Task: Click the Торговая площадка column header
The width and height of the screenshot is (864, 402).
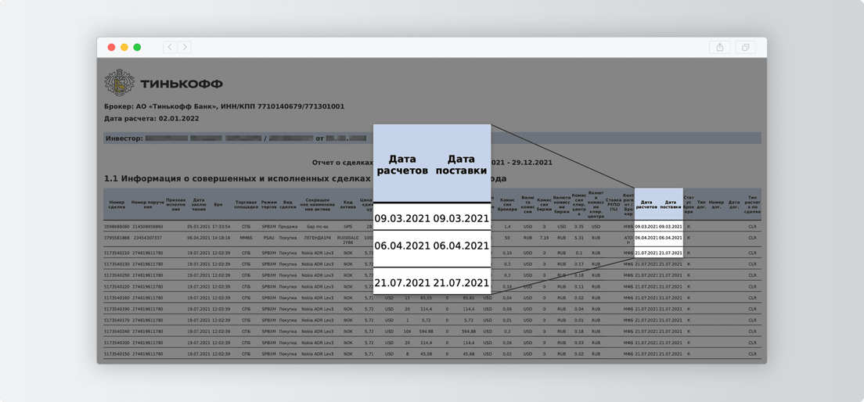Action: coord(246,204)
